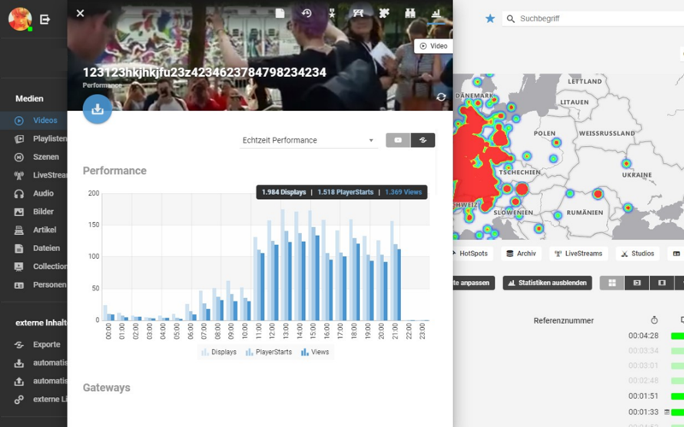This screenshot has width=684, height=427.
Task: Sort by the Referenznummer column header
Action: coord(563,321)
